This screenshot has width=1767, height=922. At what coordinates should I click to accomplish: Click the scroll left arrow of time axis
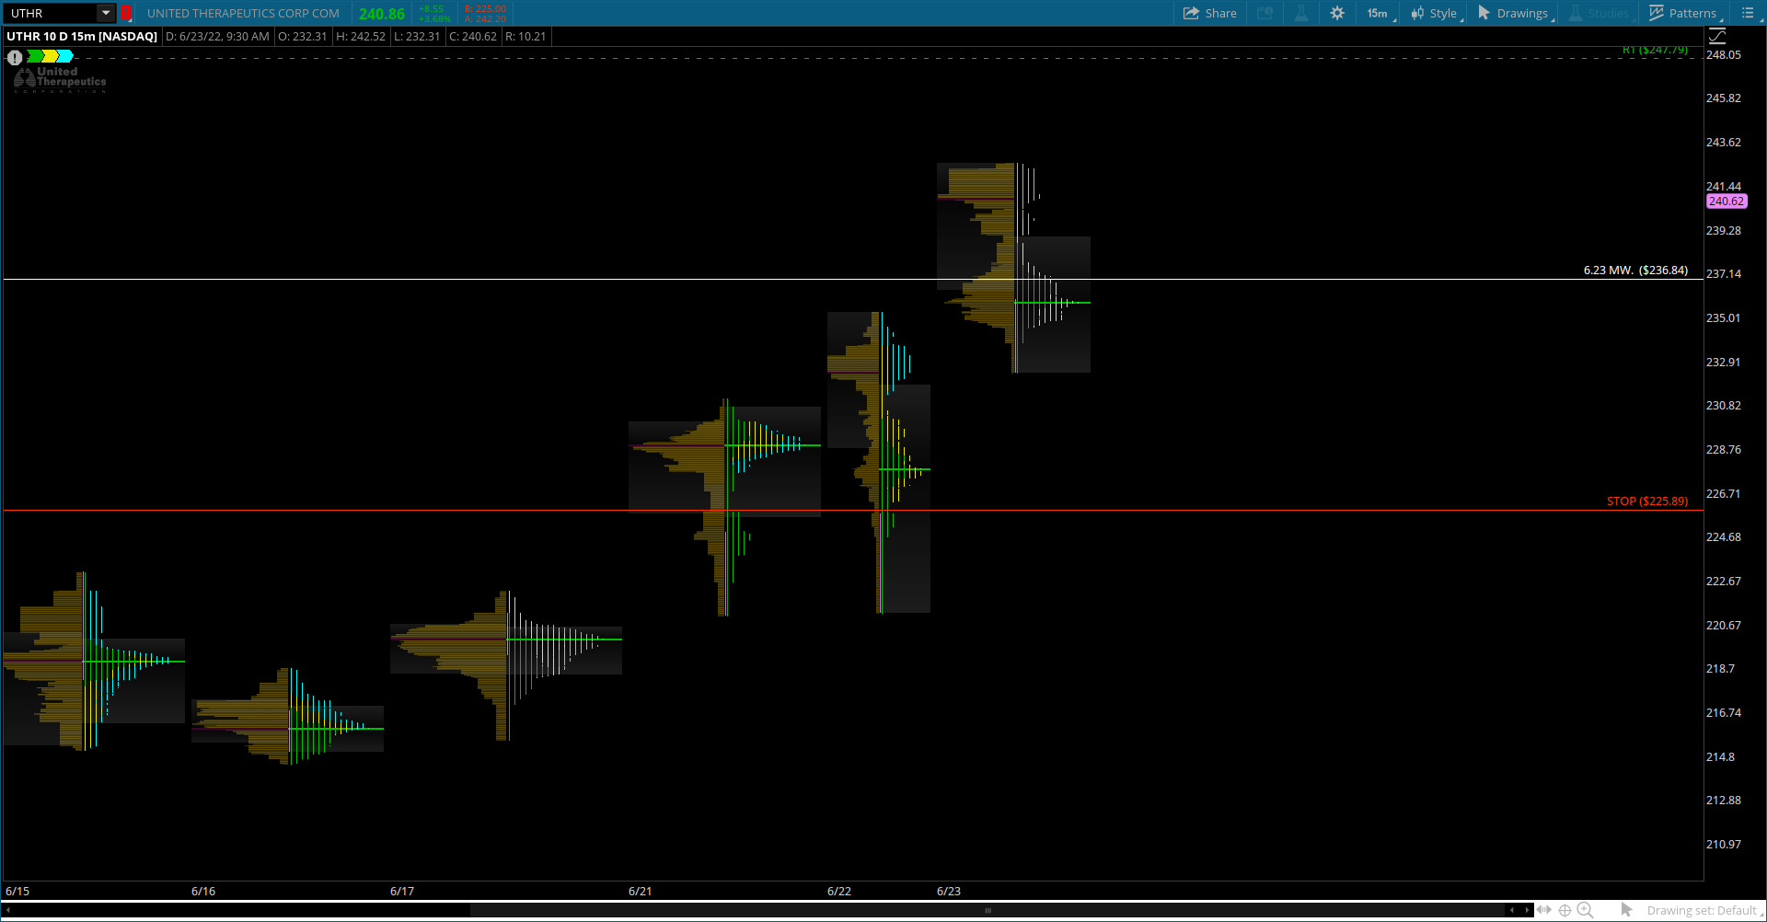click(x=8, y=910)
